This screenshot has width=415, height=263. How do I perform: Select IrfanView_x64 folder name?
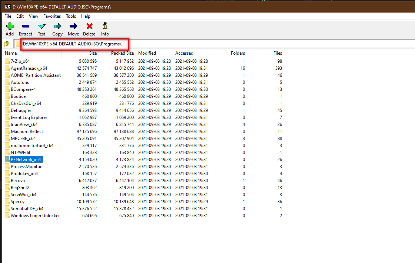pos(24,124)
